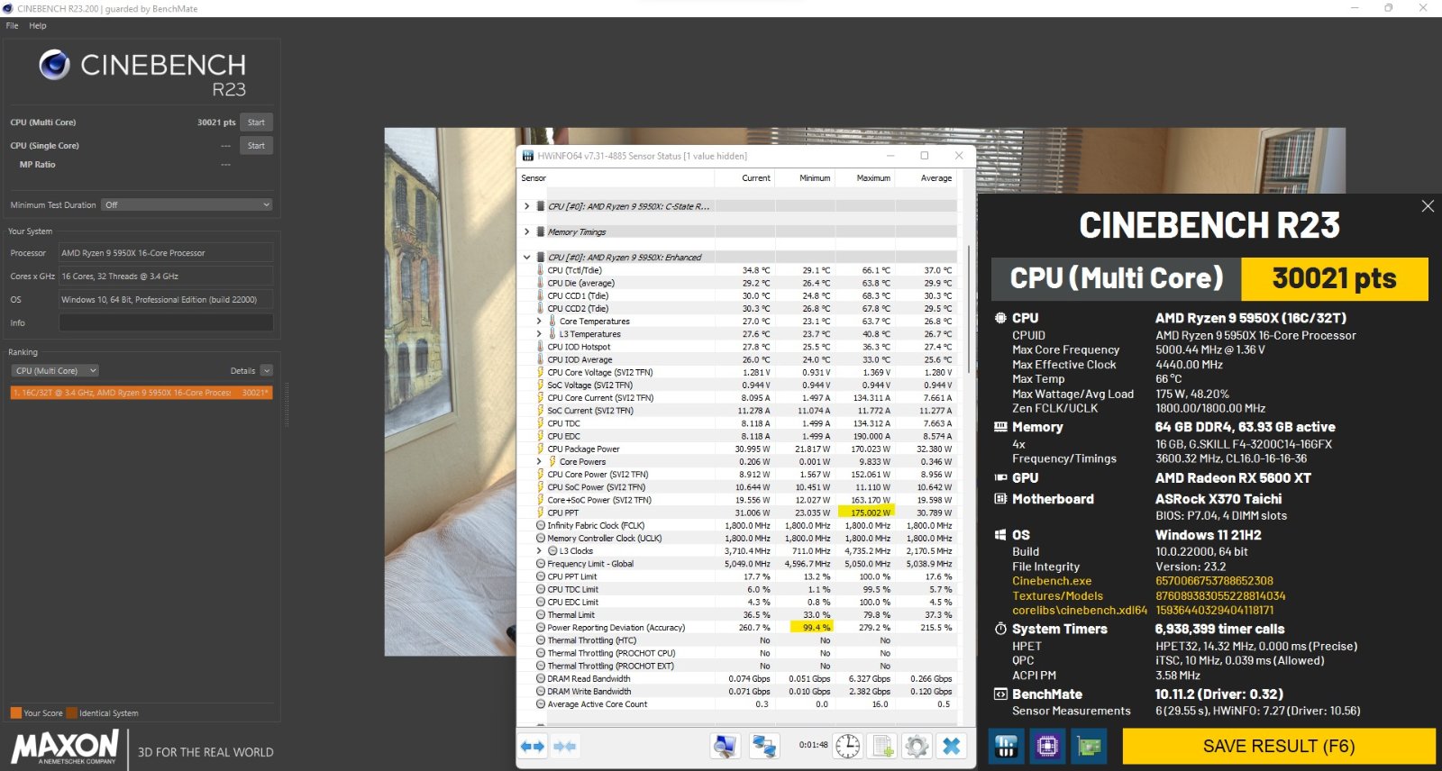Click the HWiNFO title bar app icon
The image size is (1442, 771).
click(x=528, y=156)
